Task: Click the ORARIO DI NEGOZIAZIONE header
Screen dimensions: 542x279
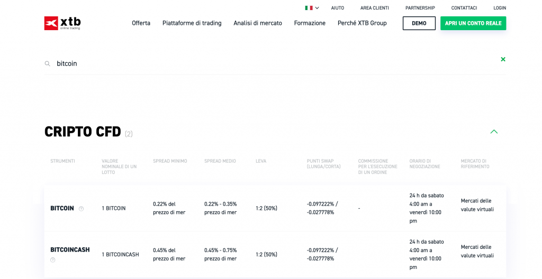Action: click(x=425, y=164)
